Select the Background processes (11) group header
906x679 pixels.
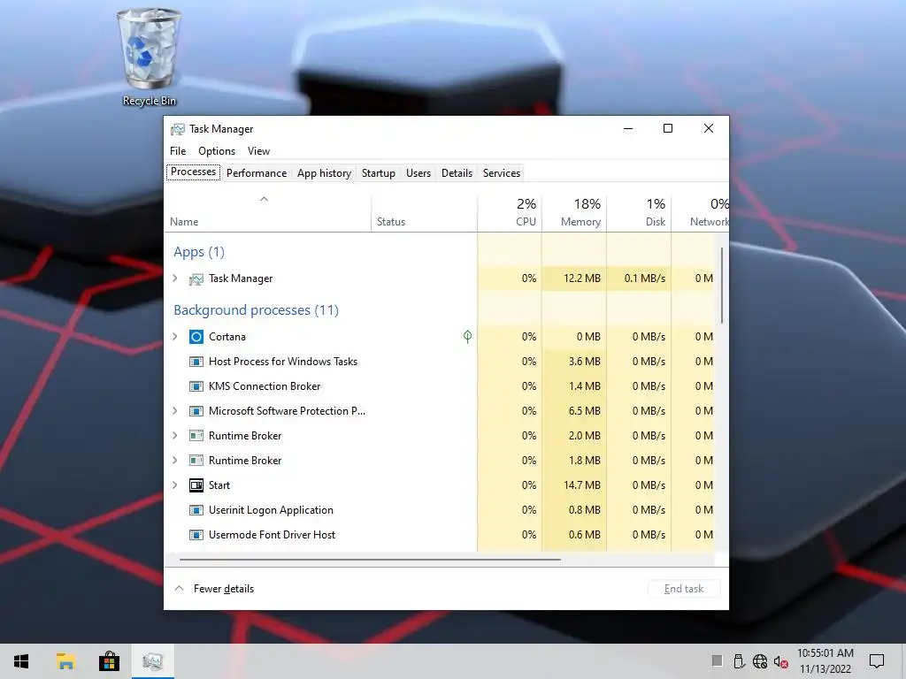pos(256,310)
